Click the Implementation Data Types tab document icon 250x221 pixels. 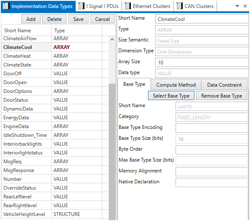coord(6,6)
